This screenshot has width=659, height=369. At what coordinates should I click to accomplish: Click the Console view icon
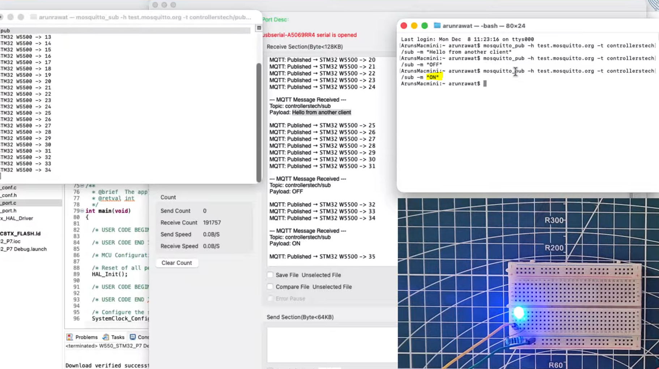click(133, 337)
